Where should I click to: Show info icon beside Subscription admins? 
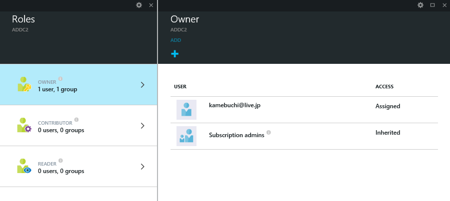pos(268,133)
